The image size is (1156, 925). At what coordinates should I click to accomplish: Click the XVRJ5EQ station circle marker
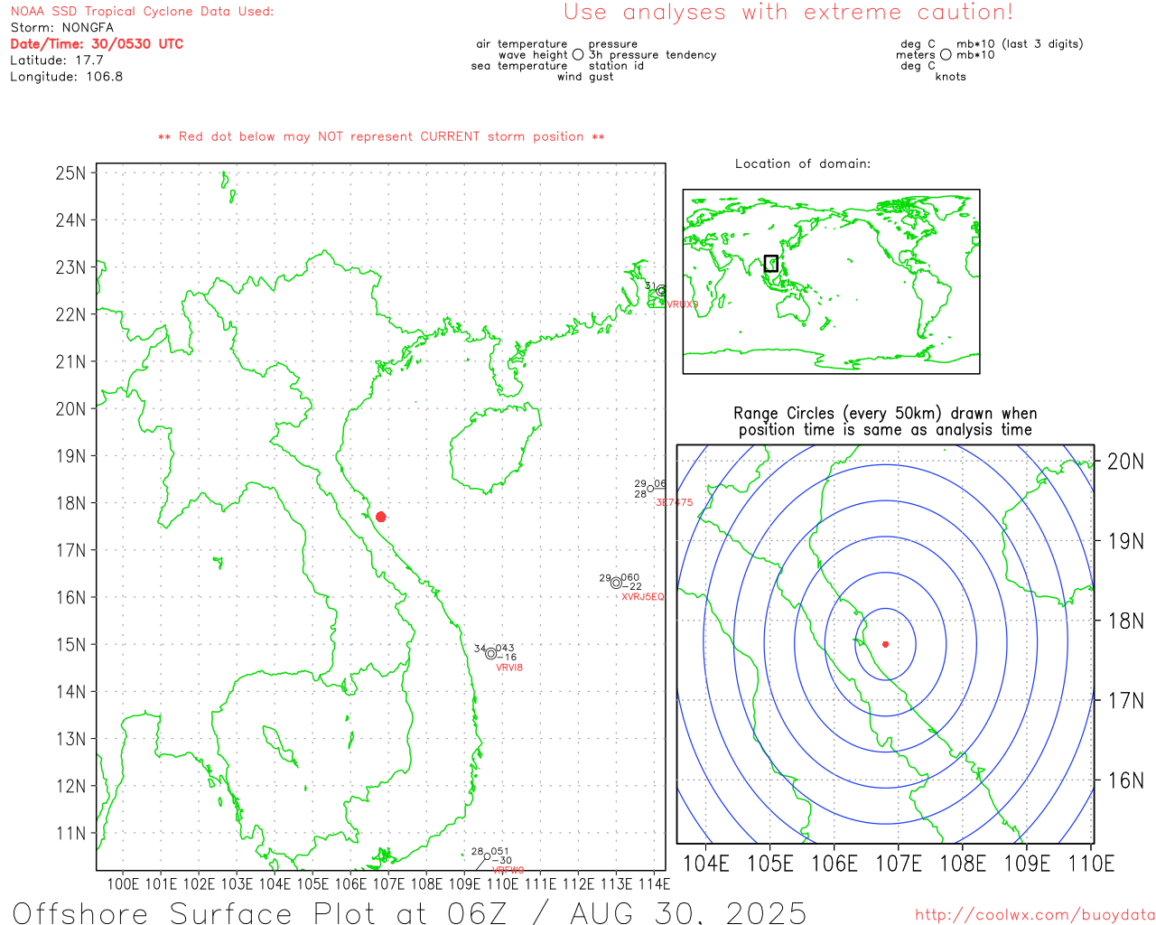tap(616, 583)
